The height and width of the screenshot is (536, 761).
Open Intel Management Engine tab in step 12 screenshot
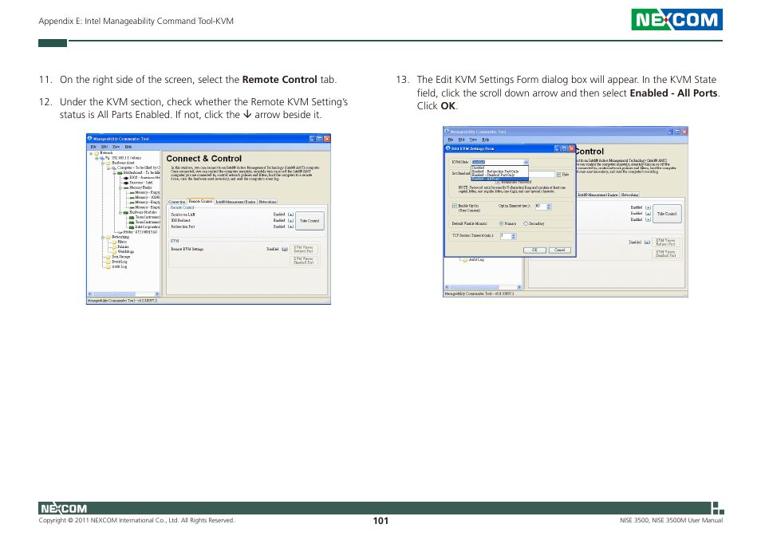pos(236,202)
